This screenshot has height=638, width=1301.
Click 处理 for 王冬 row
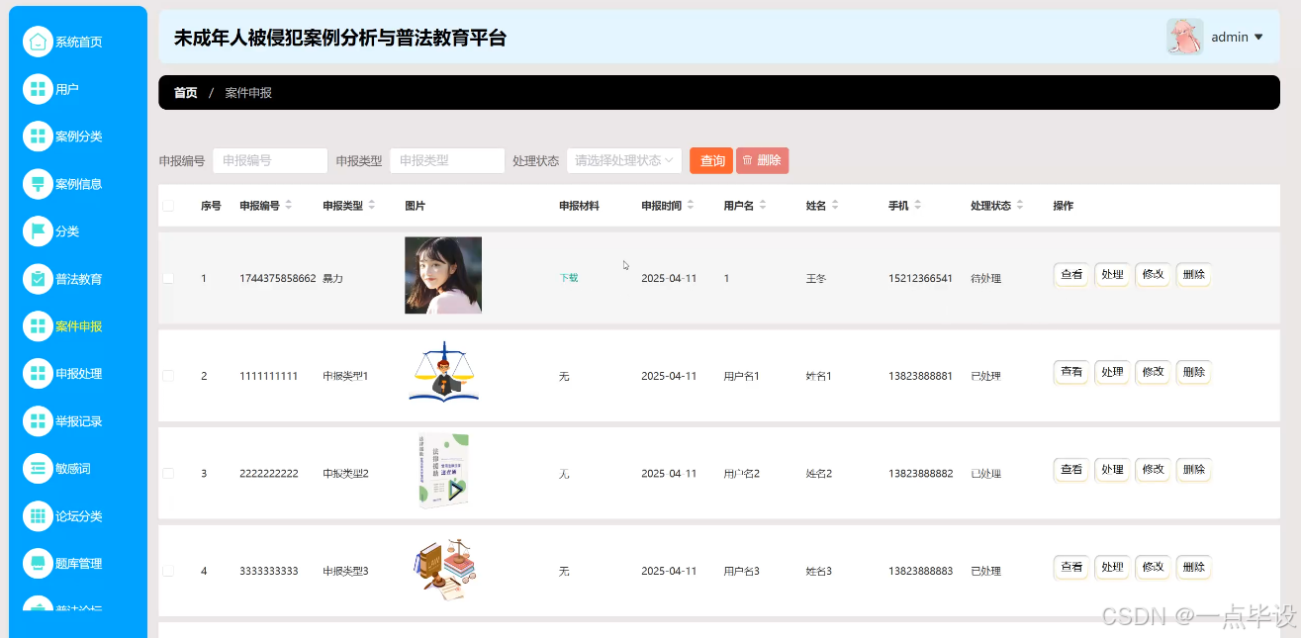tap(1112, 275)
